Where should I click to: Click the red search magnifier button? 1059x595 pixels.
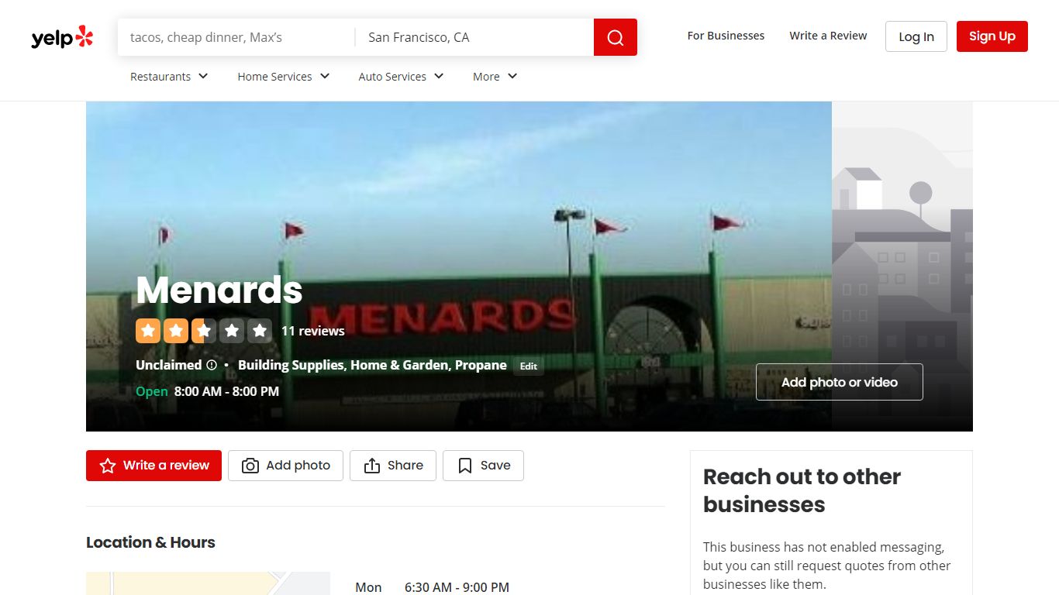coord(616,37)
